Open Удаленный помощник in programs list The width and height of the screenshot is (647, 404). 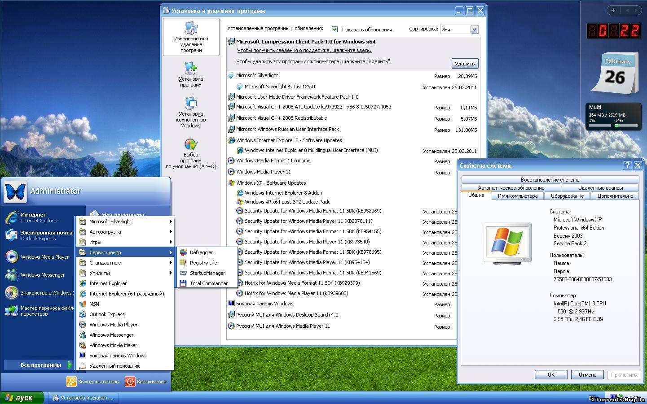[125, 366]
